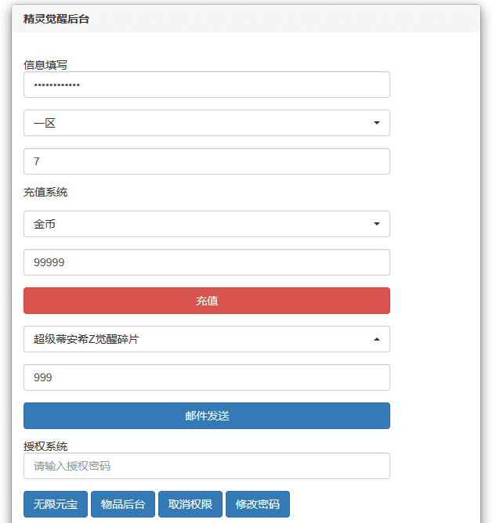Click the caret arrow on the 一区 selector
This screenshot has height=523, width=496.
(376, 123)
